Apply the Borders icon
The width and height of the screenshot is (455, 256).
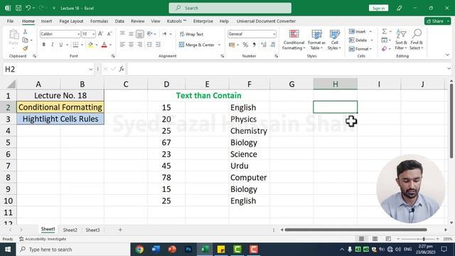[x=76, y=45]
